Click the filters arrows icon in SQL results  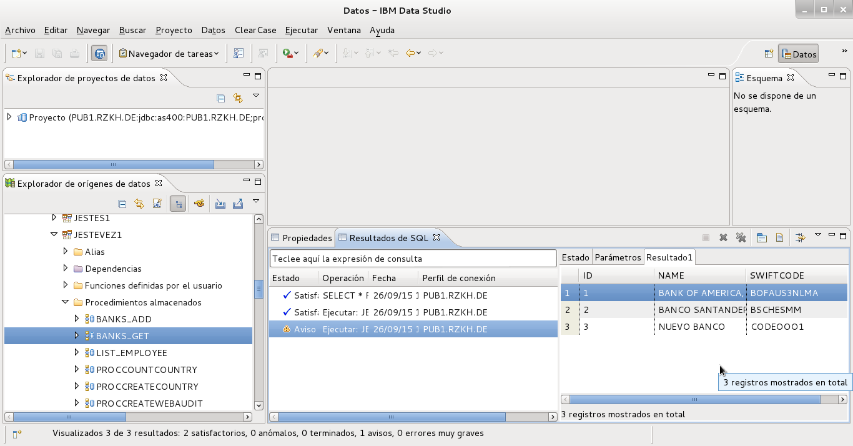click(x=801, y=237)
